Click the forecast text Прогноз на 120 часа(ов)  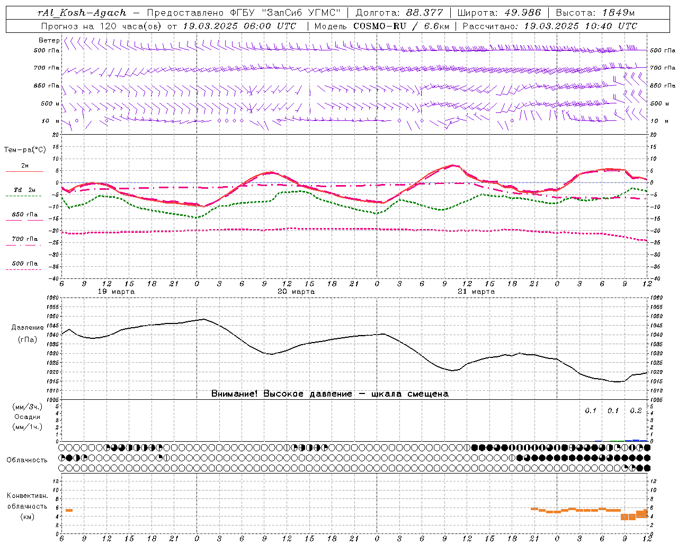[102, 26]
